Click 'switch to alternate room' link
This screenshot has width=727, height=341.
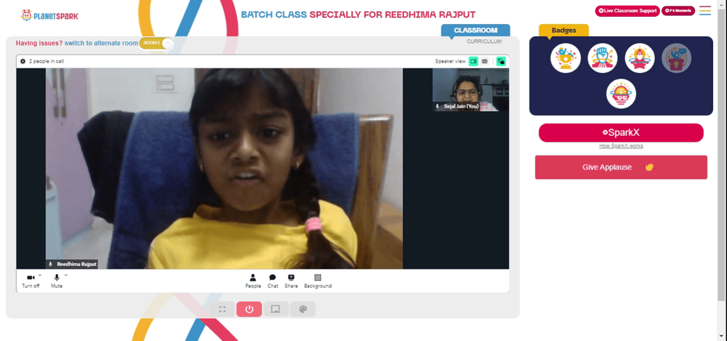point(101,43)
